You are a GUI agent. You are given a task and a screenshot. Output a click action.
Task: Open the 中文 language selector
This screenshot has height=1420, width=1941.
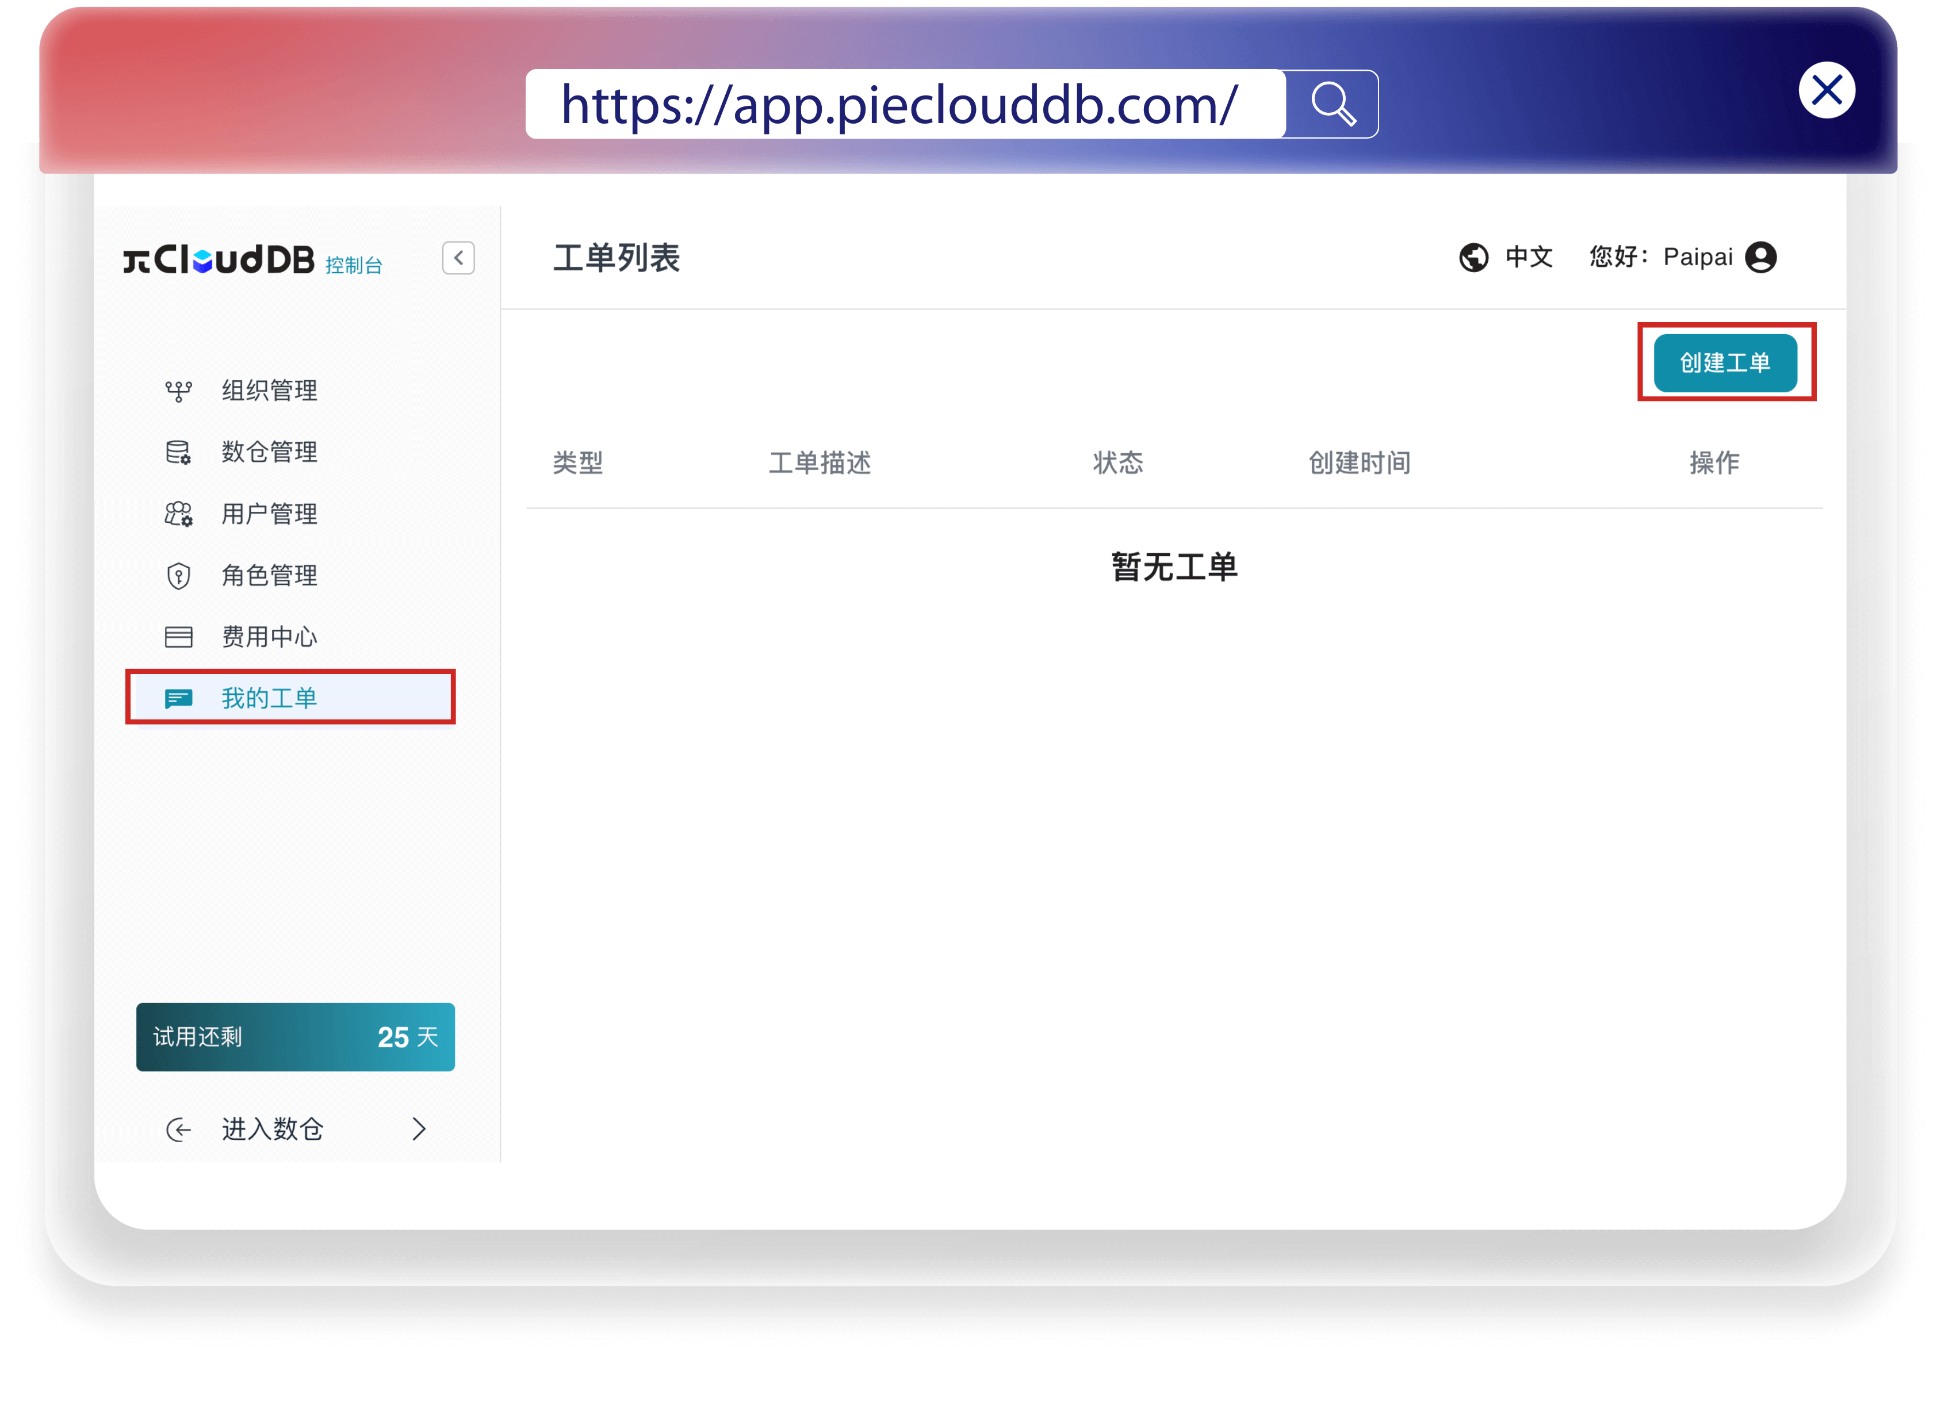tap(1529, 257)
